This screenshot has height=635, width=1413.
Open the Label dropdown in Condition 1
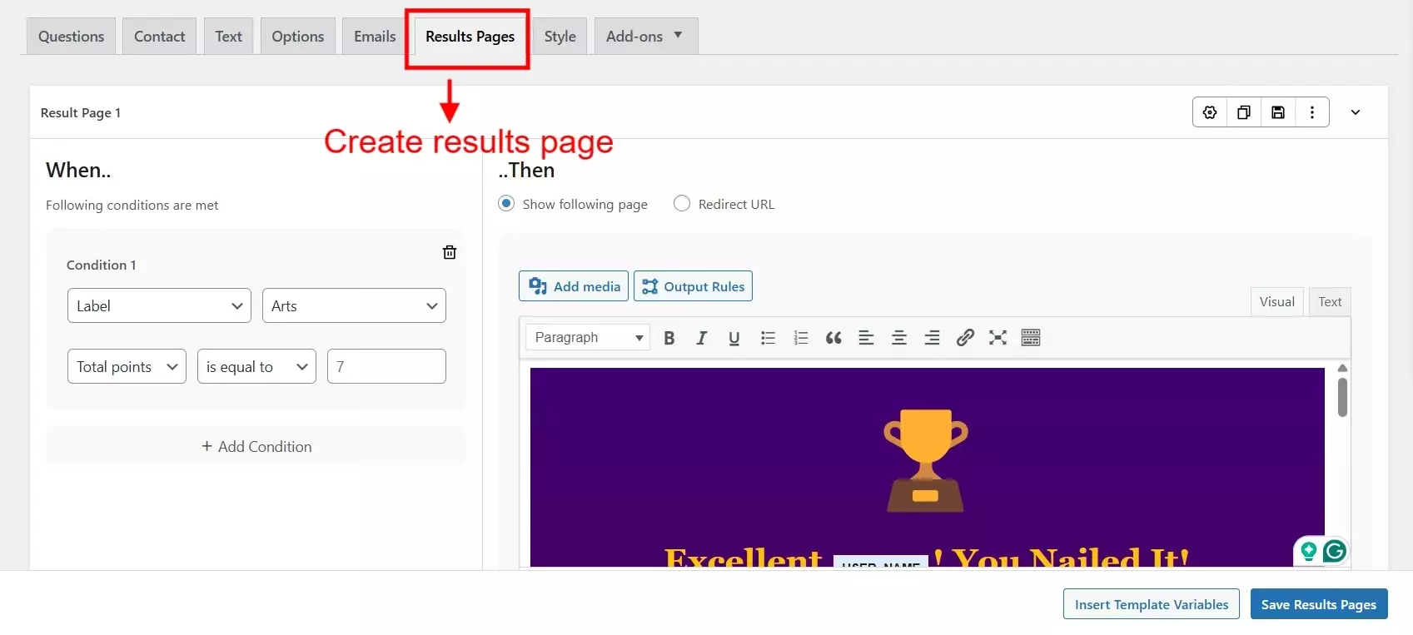(159, 306)
